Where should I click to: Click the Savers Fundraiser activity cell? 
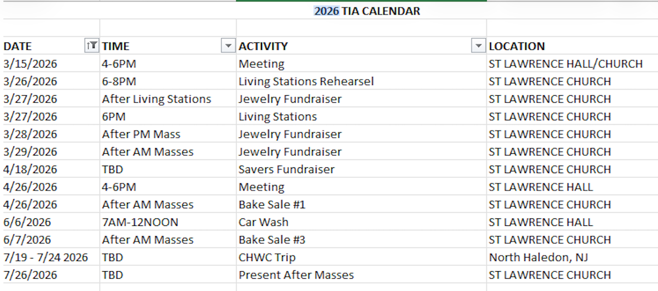286,169
